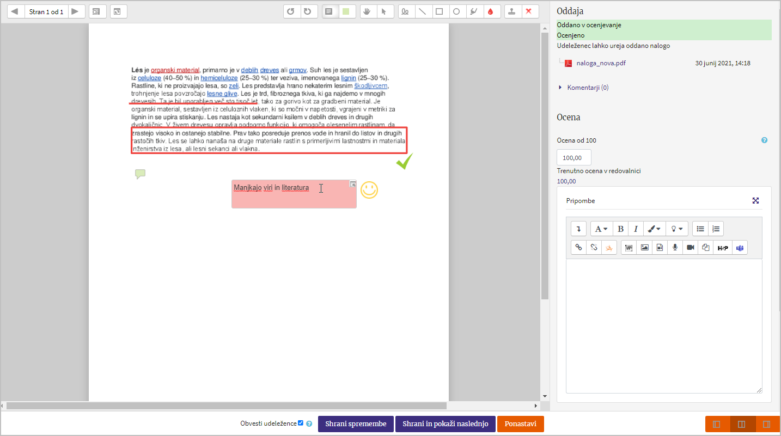
Task: Rotate the page counter-clockwise
Action: (x=291, y=11)
